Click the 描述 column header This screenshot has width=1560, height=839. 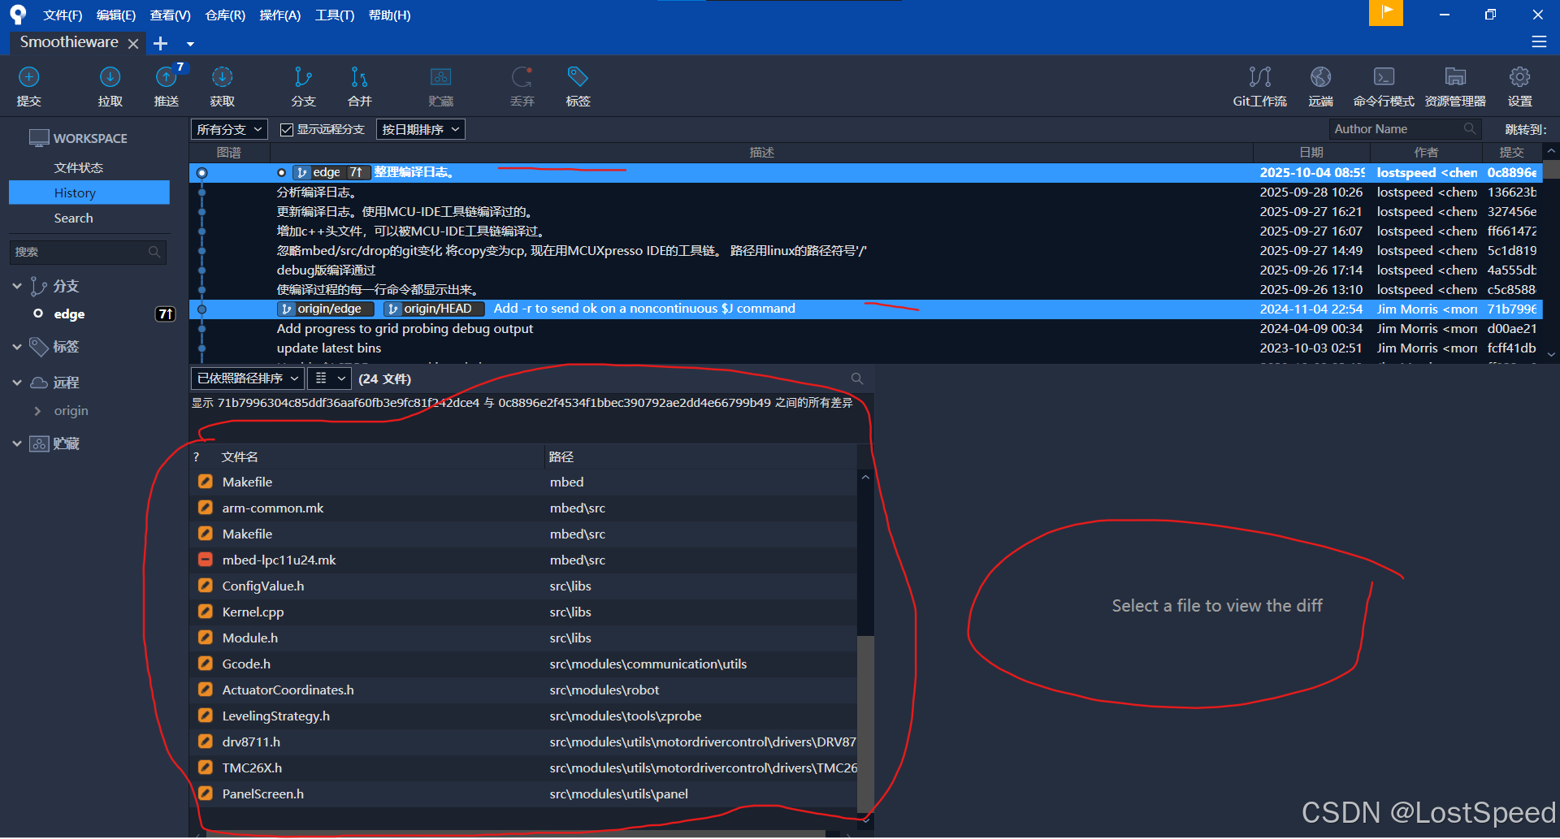(x=762, y=153)
